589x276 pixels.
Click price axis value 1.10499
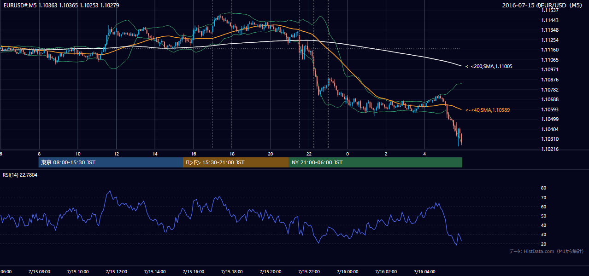pos(549,119)
